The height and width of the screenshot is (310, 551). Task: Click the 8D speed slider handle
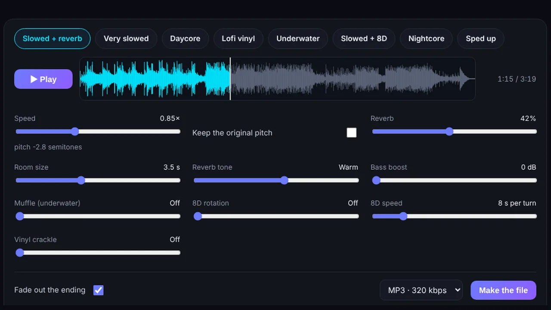point(403,216)
